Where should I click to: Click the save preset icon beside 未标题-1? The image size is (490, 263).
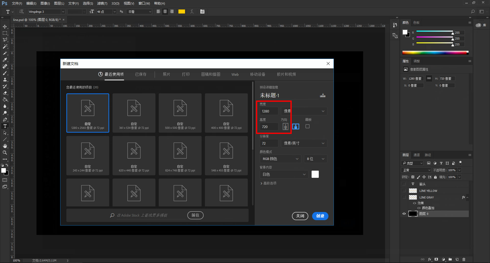(x=323, y=95)
